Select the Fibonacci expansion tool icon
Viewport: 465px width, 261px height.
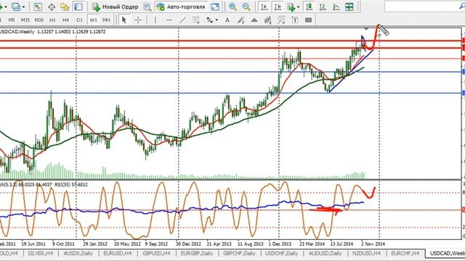(281, 20)
